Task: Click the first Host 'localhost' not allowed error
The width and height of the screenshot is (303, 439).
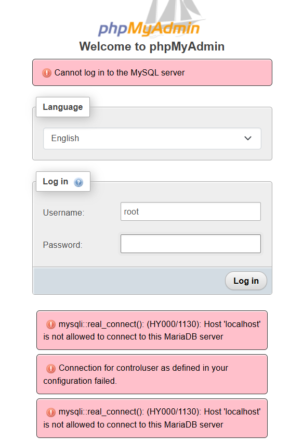Action: pyautogui.click(x=152, y=330)
